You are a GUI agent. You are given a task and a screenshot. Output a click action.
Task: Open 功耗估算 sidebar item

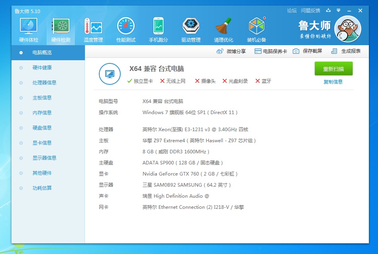click(48, 188)
